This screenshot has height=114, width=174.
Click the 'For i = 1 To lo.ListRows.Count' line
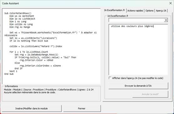coord(29,52)
